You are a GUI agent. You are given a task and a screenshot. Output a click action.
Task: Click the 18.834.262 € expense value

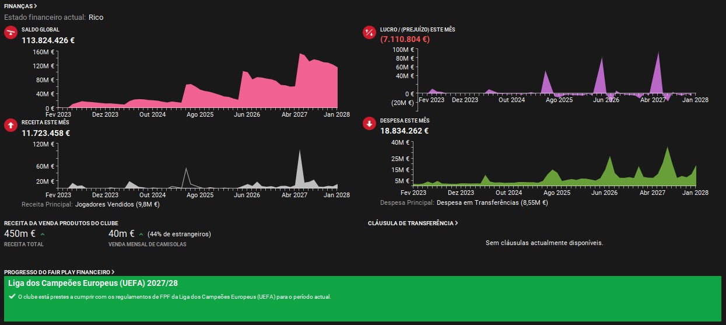[x=404, y=131]
